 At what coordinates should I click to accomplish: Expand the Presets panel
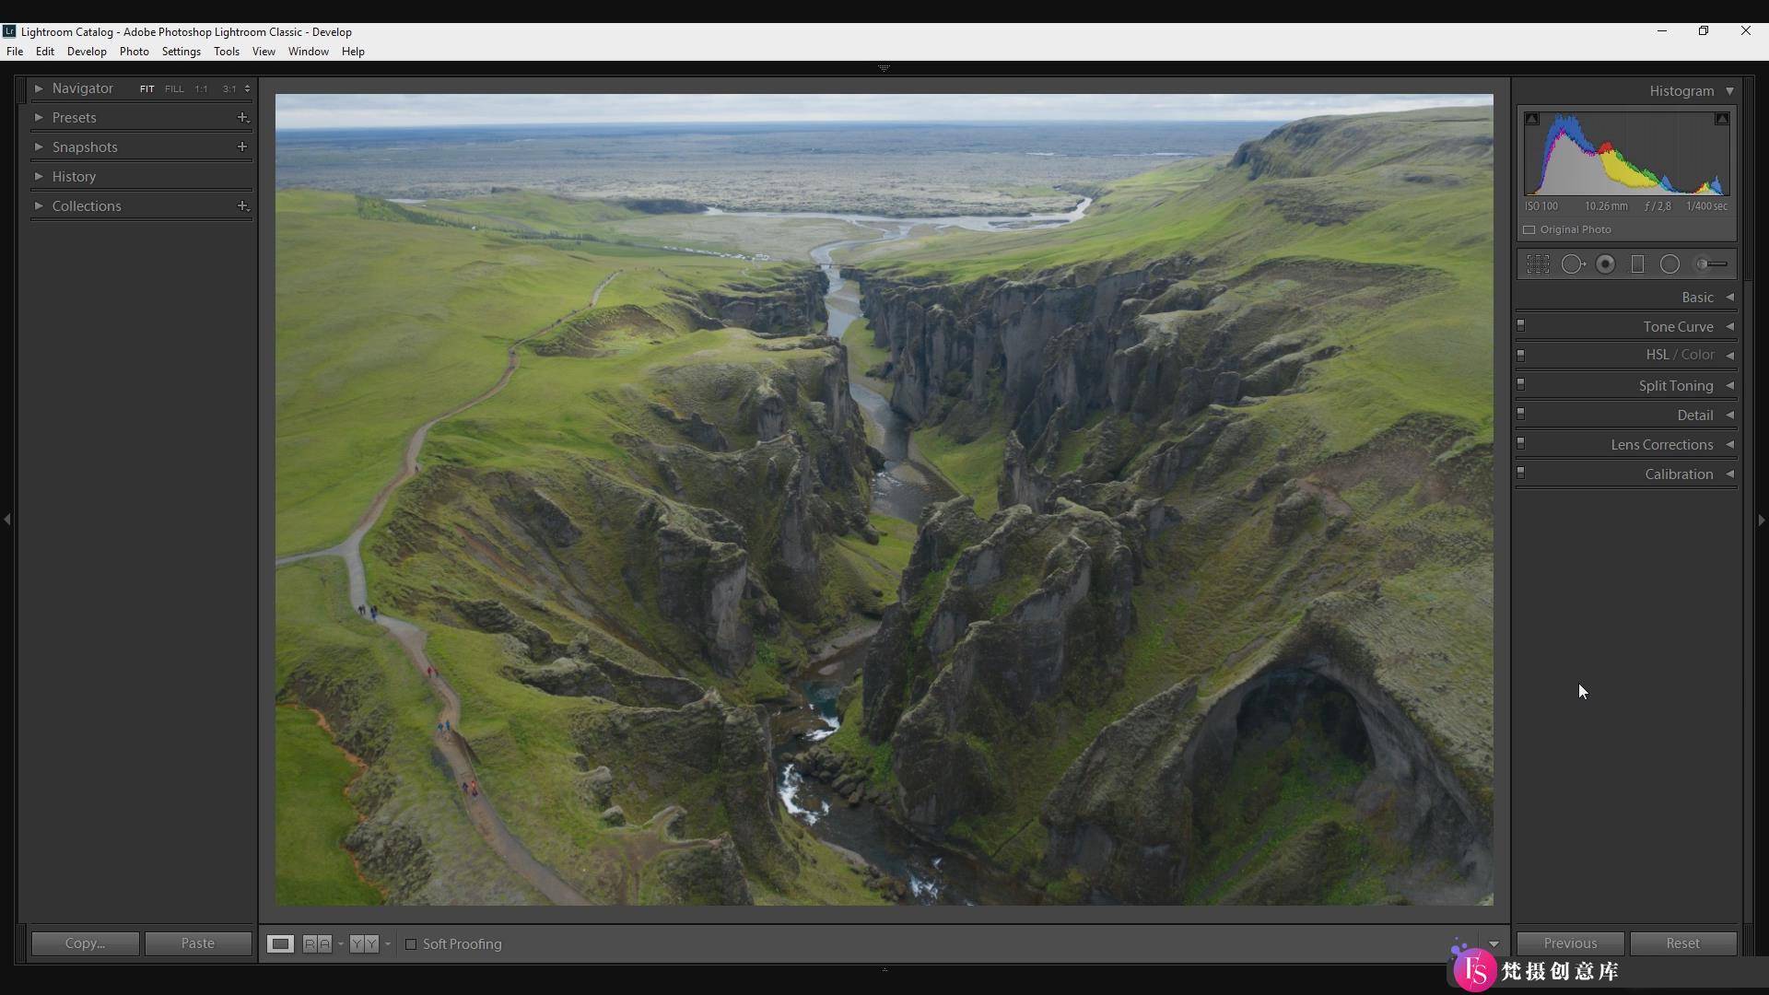39,117
